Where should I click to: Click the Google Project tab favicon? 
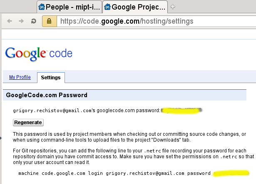pos(107,7)
